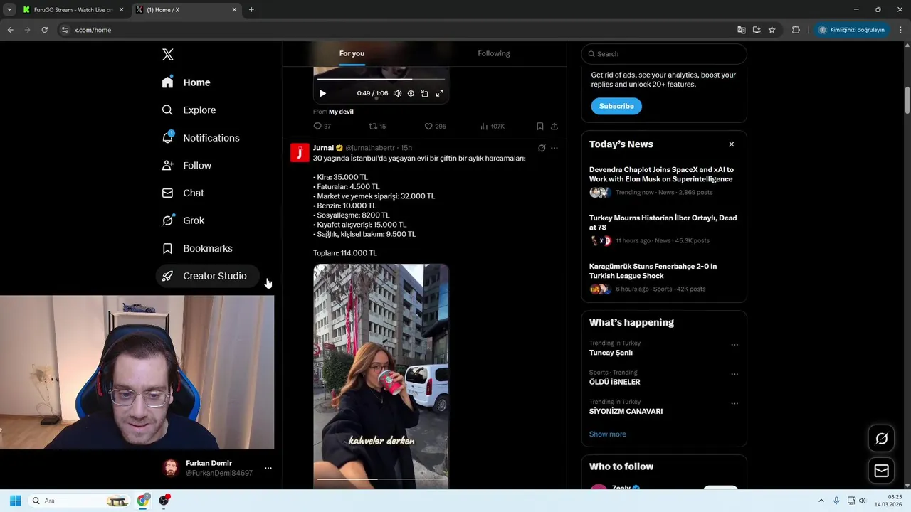Open more options for SİYONİZM CANAVARI trend

click(x=734, y=403)
